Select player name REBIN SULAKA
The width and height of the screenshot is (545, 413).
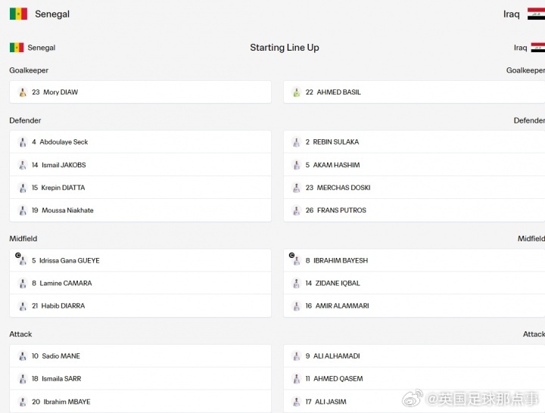click(x=336, y=142)
